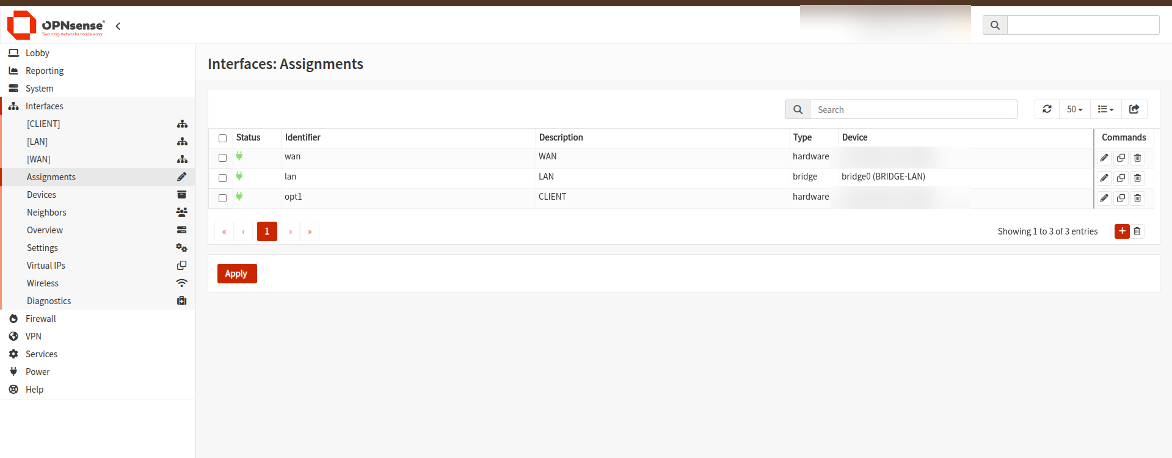Delete selected entries with footer trash icon
This screenshot has width=1172, height=458.
point(1137,231)
